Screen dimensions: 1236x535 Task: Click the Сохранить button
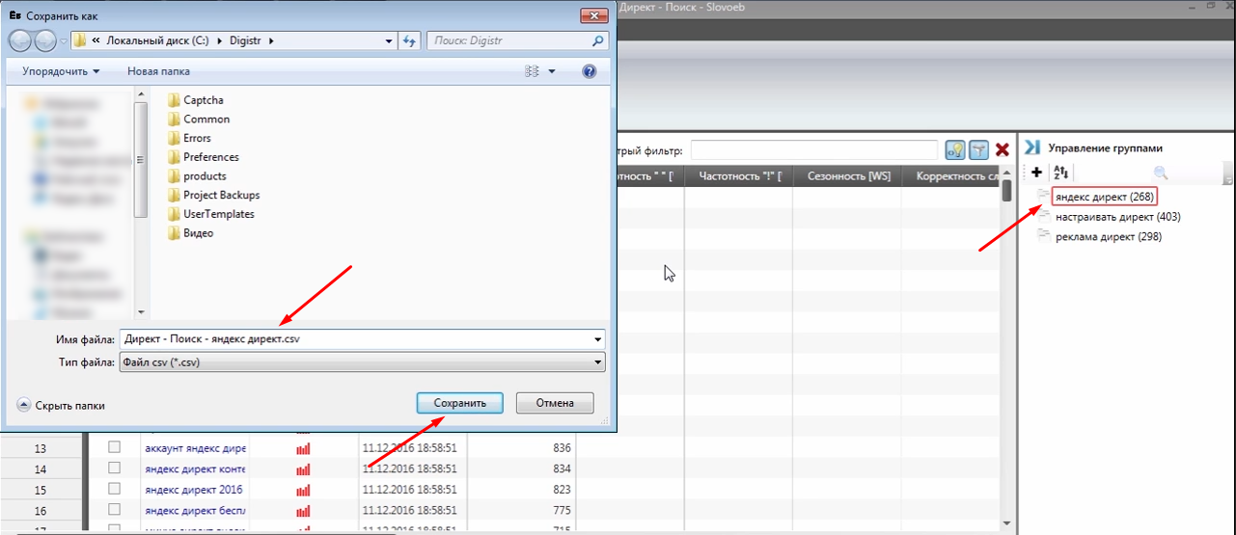[459, 403]
